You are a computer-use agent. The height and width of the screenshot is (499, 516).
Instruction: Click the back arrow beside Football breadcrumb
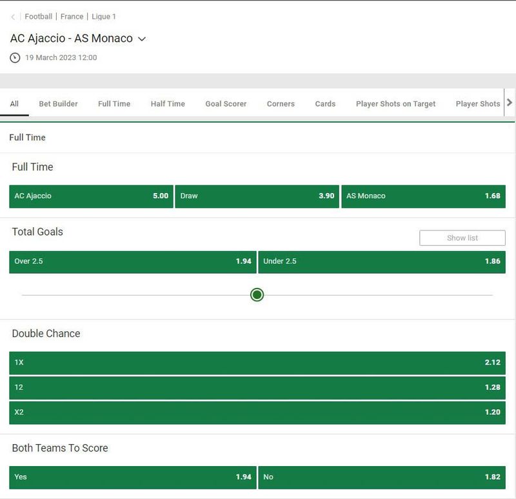click(13, 17)
